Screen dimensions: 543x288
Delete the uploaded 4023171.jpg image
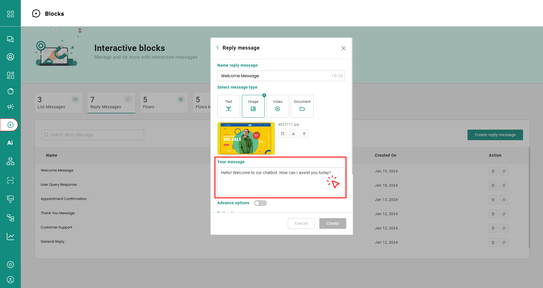(304, 134)
